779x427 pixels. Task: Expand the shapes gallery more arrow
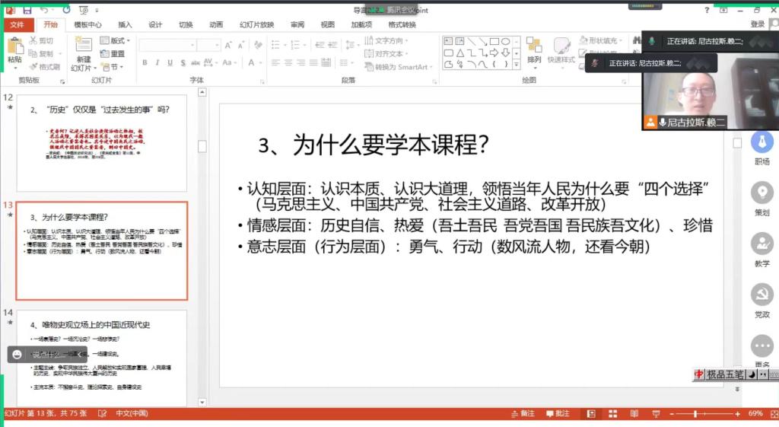coord(515,65)
